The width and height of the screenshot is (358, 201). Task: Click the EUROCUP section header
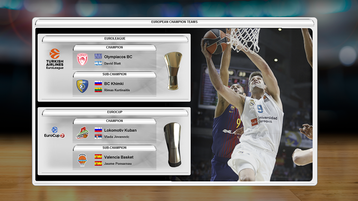[115, 112]
